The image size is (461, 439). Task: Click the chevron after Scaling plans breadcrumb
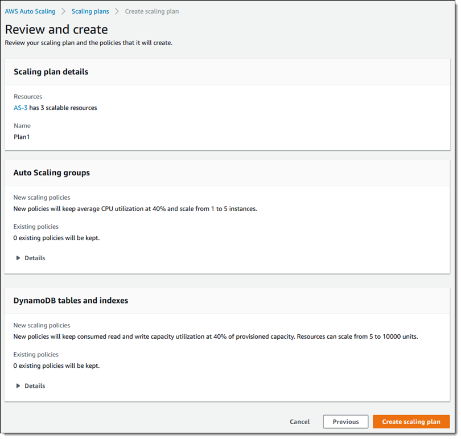(x=117, y=11)
